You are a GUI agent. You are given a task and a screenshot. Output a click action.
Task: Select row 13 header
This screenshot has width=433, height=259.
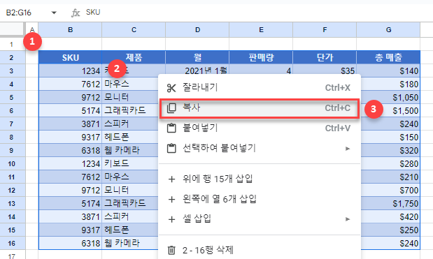[12, 204]
